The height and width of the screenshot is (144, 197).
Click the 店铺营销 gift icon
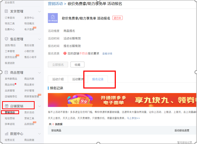tap(6, 106)
